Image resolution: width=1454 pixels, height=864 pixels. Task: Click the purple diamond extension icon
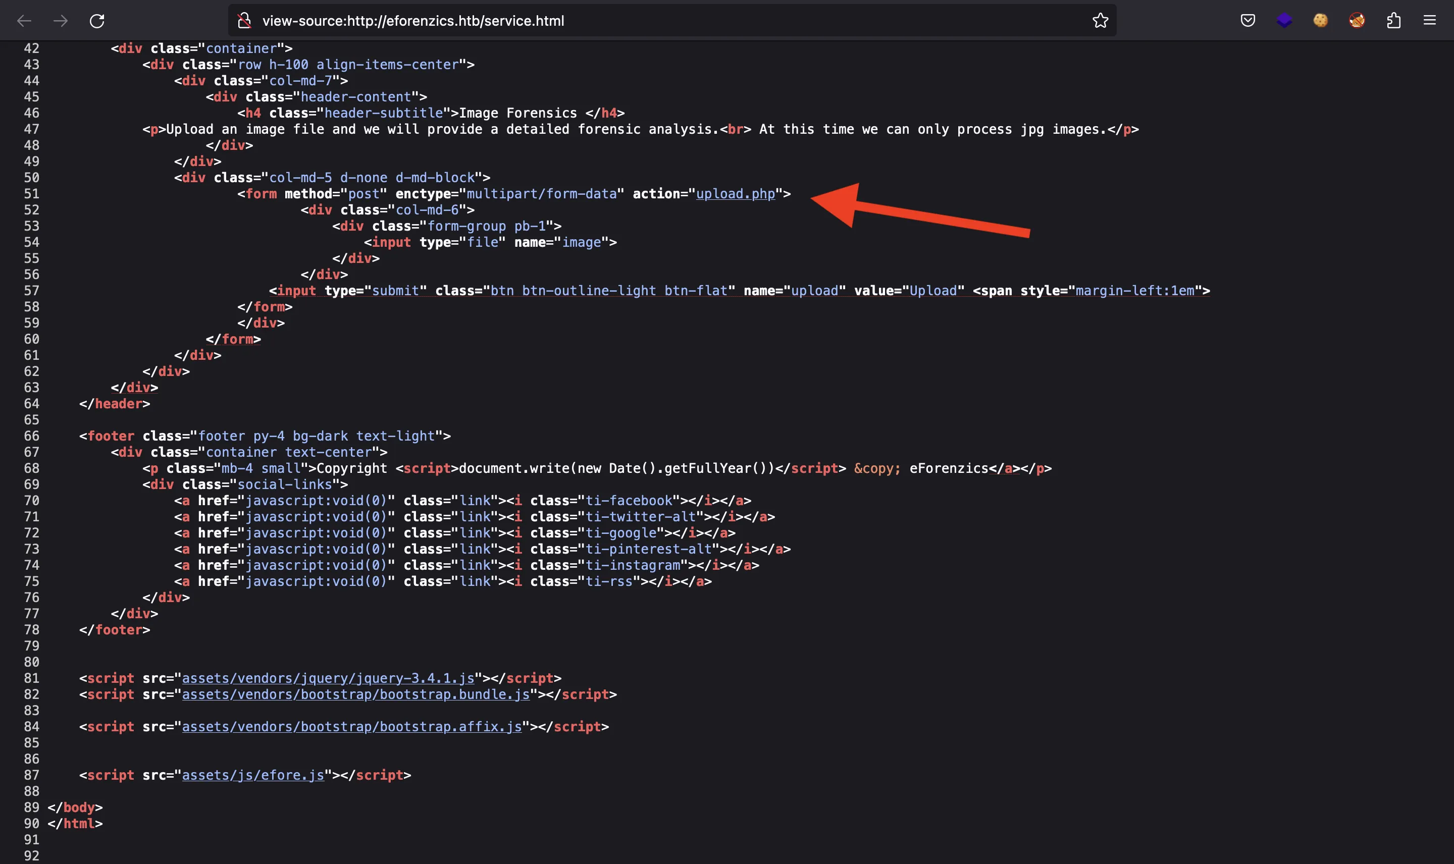click(1284, 21)
